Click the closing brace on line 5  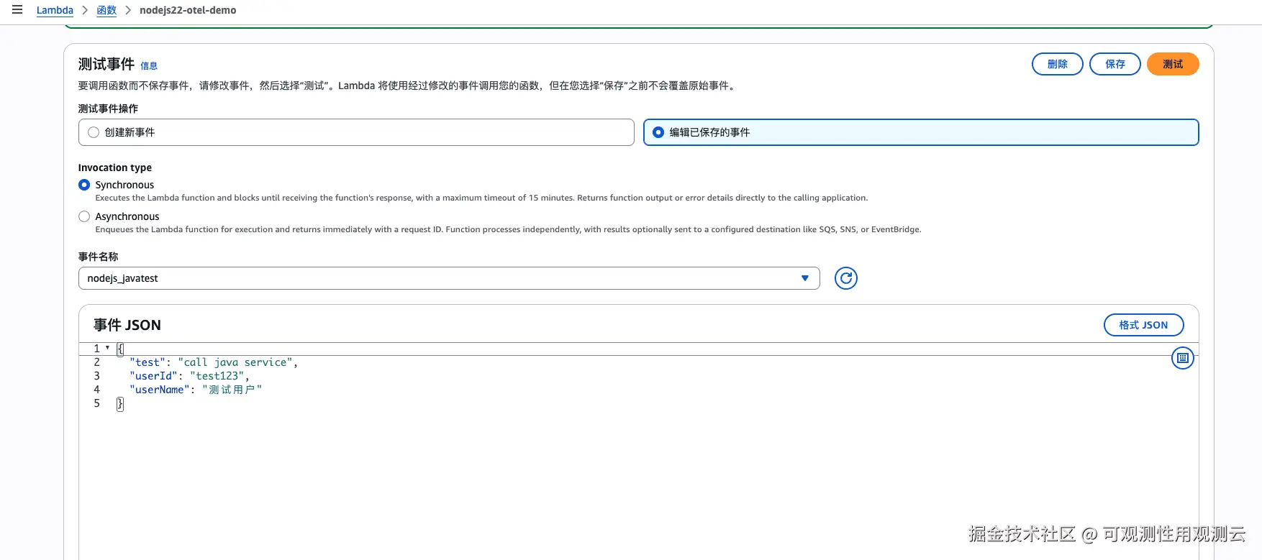(120, 403)
